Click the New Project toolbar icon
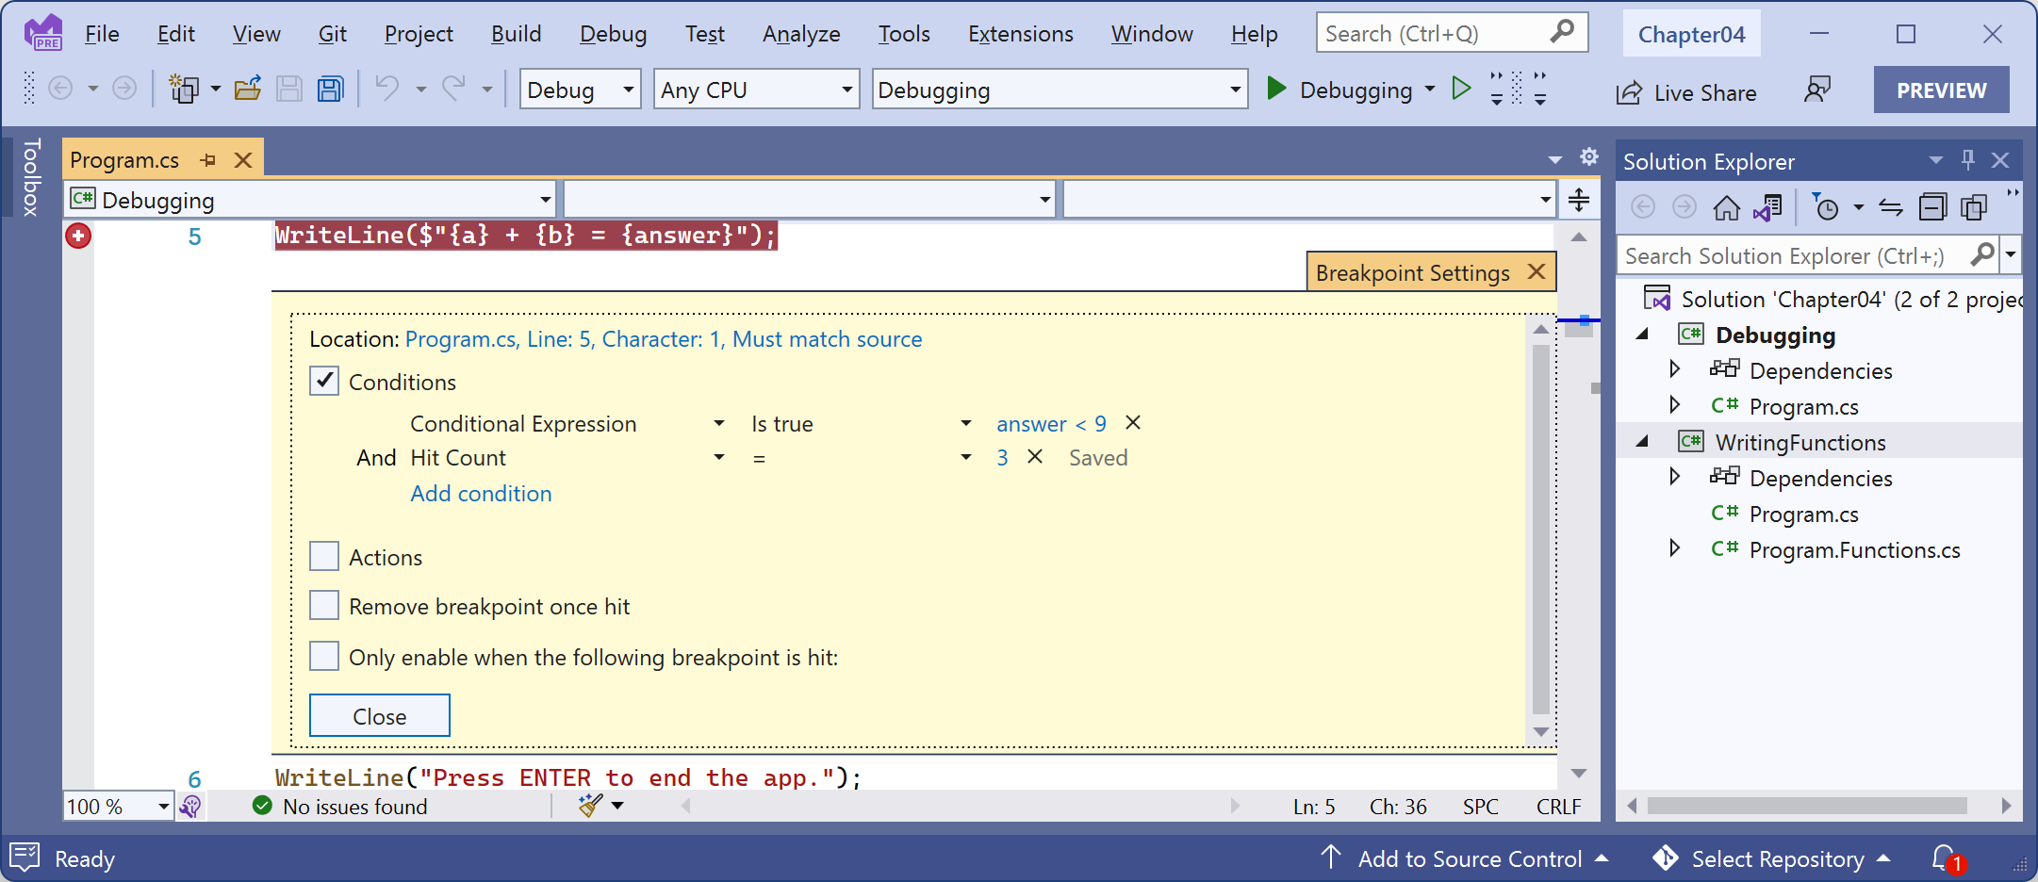Screen dimensions: 2038x882 183,89
